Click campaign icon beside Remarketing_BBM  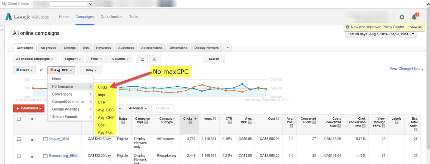coord(46,156)
